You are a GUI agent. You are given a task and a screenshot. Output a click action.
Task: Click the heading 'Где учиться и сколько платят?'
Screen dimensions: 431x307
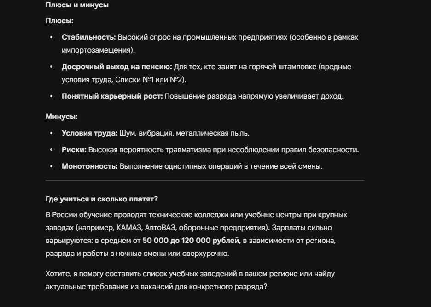click(x=102, y=199)
